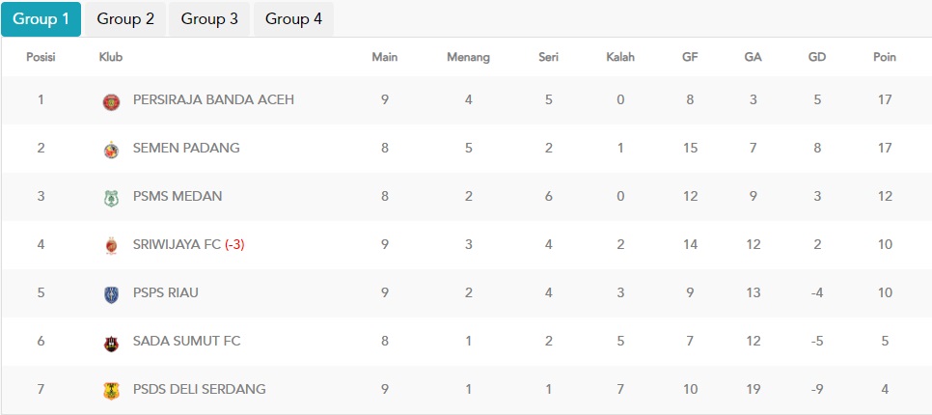
Task: Click the PSMS Medan green crest
Action: pos(111,198)
